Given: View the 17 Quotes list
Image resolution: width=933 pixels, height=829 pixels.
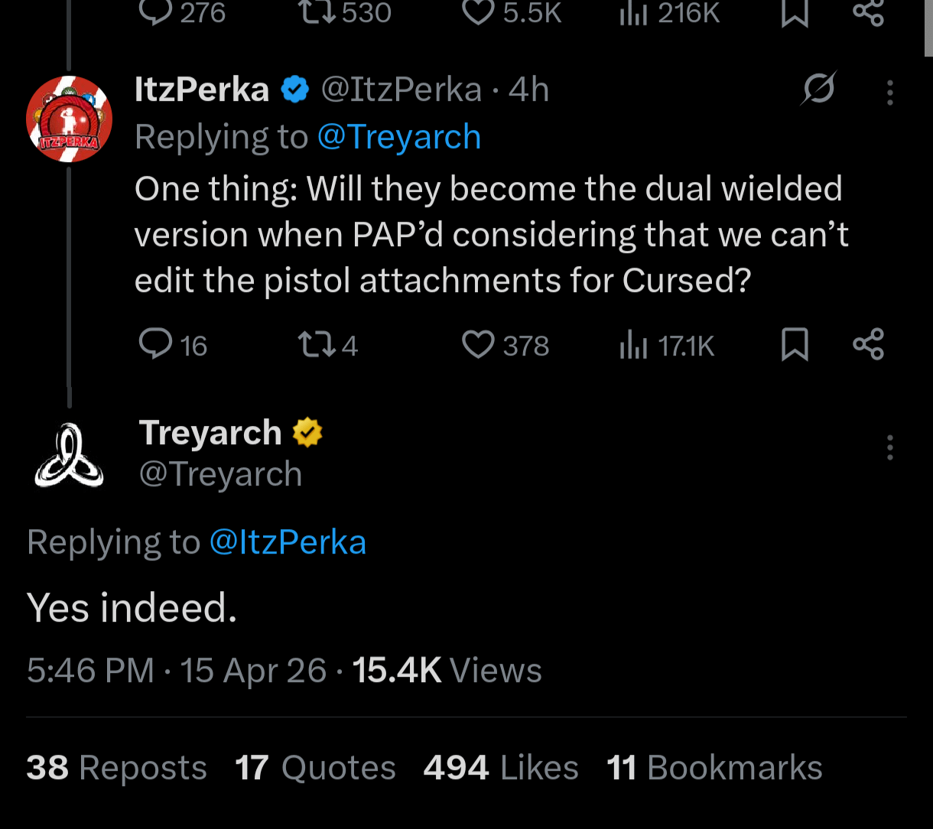Looking at the screenshot, I should 315,768.
